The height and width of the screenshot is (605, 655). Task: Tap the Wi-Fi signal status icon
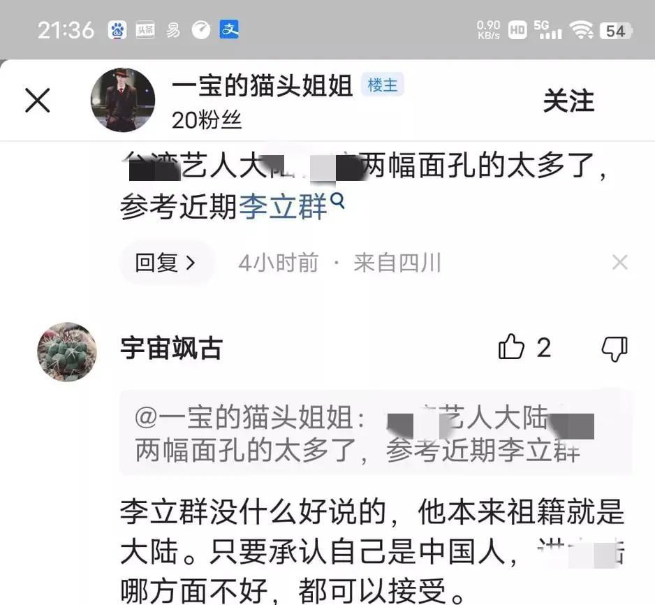581,30
